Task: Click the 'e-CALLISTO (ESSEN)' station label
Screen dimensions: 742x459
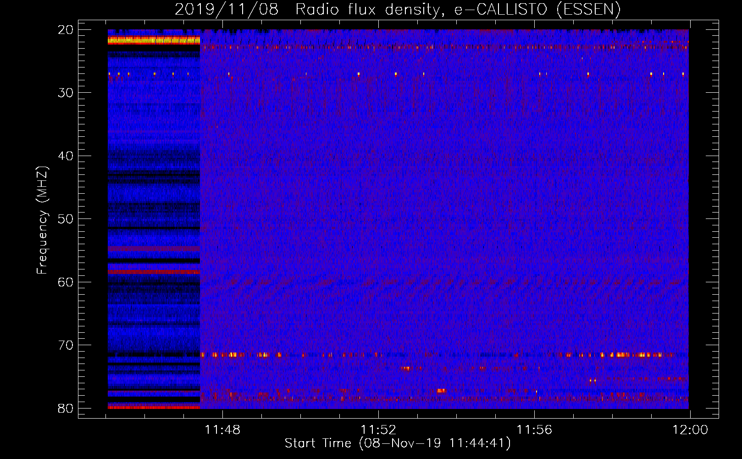Action: click(x=537, y=10)
